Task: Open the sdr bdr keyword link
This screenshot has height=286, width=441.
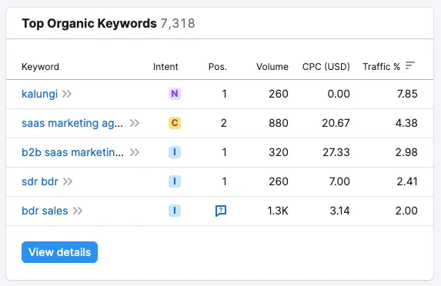Action: pos(40,181)
